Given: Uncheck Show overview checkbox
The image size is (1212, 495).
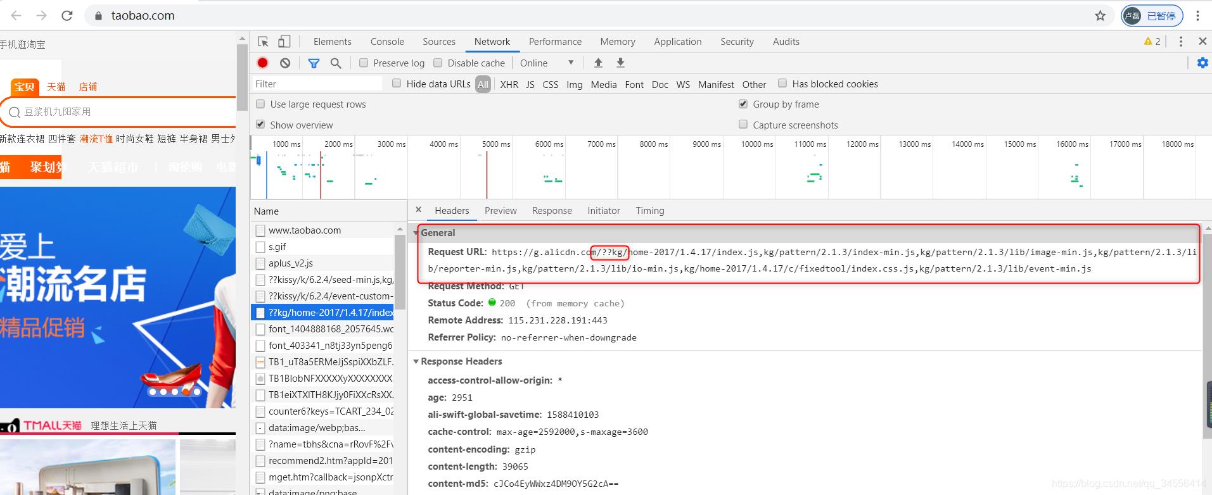Looking at the screenshot, I should (x=260, y=124).
